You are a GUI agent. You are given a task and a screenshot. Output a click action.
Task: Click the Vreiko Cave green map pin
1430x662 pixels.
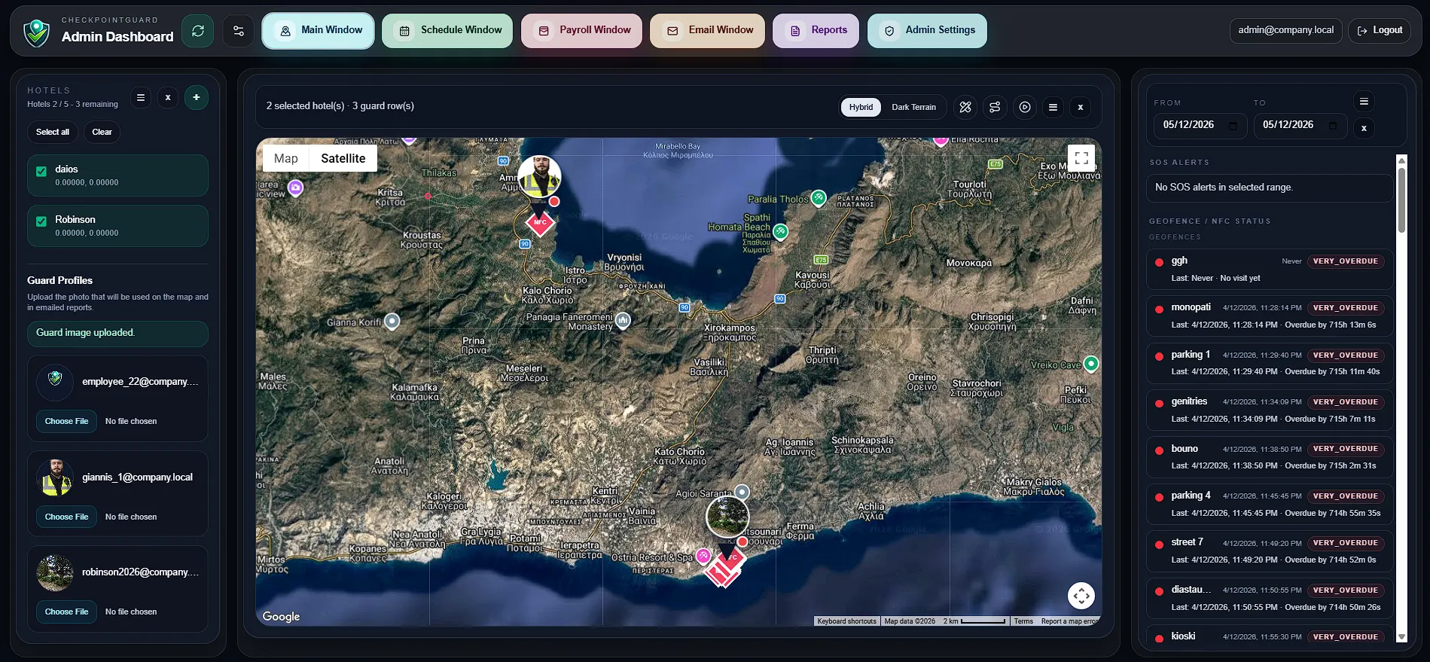point(1090,364)
